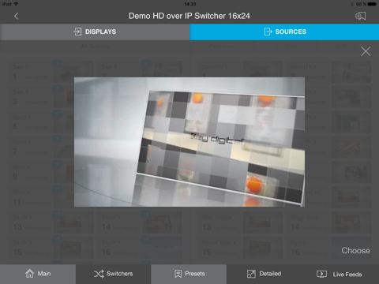Tap the cast screen icon in header

[x=360, y=16]
